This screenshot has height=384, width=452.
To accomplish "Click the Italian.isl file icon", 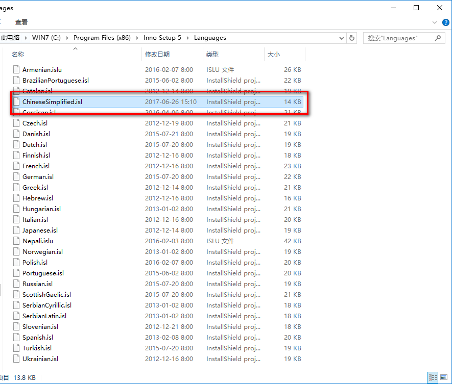I will coord(16,219).
